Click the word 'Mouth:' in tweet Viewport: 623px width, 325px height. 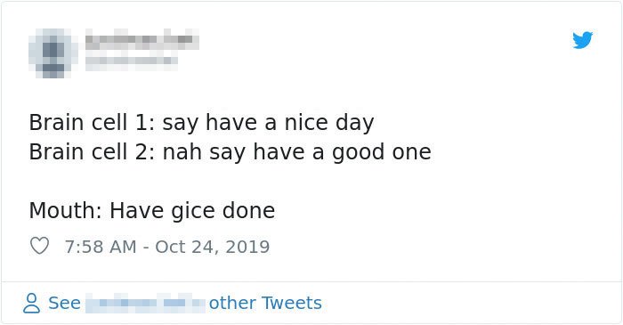[x=66, y=210]
